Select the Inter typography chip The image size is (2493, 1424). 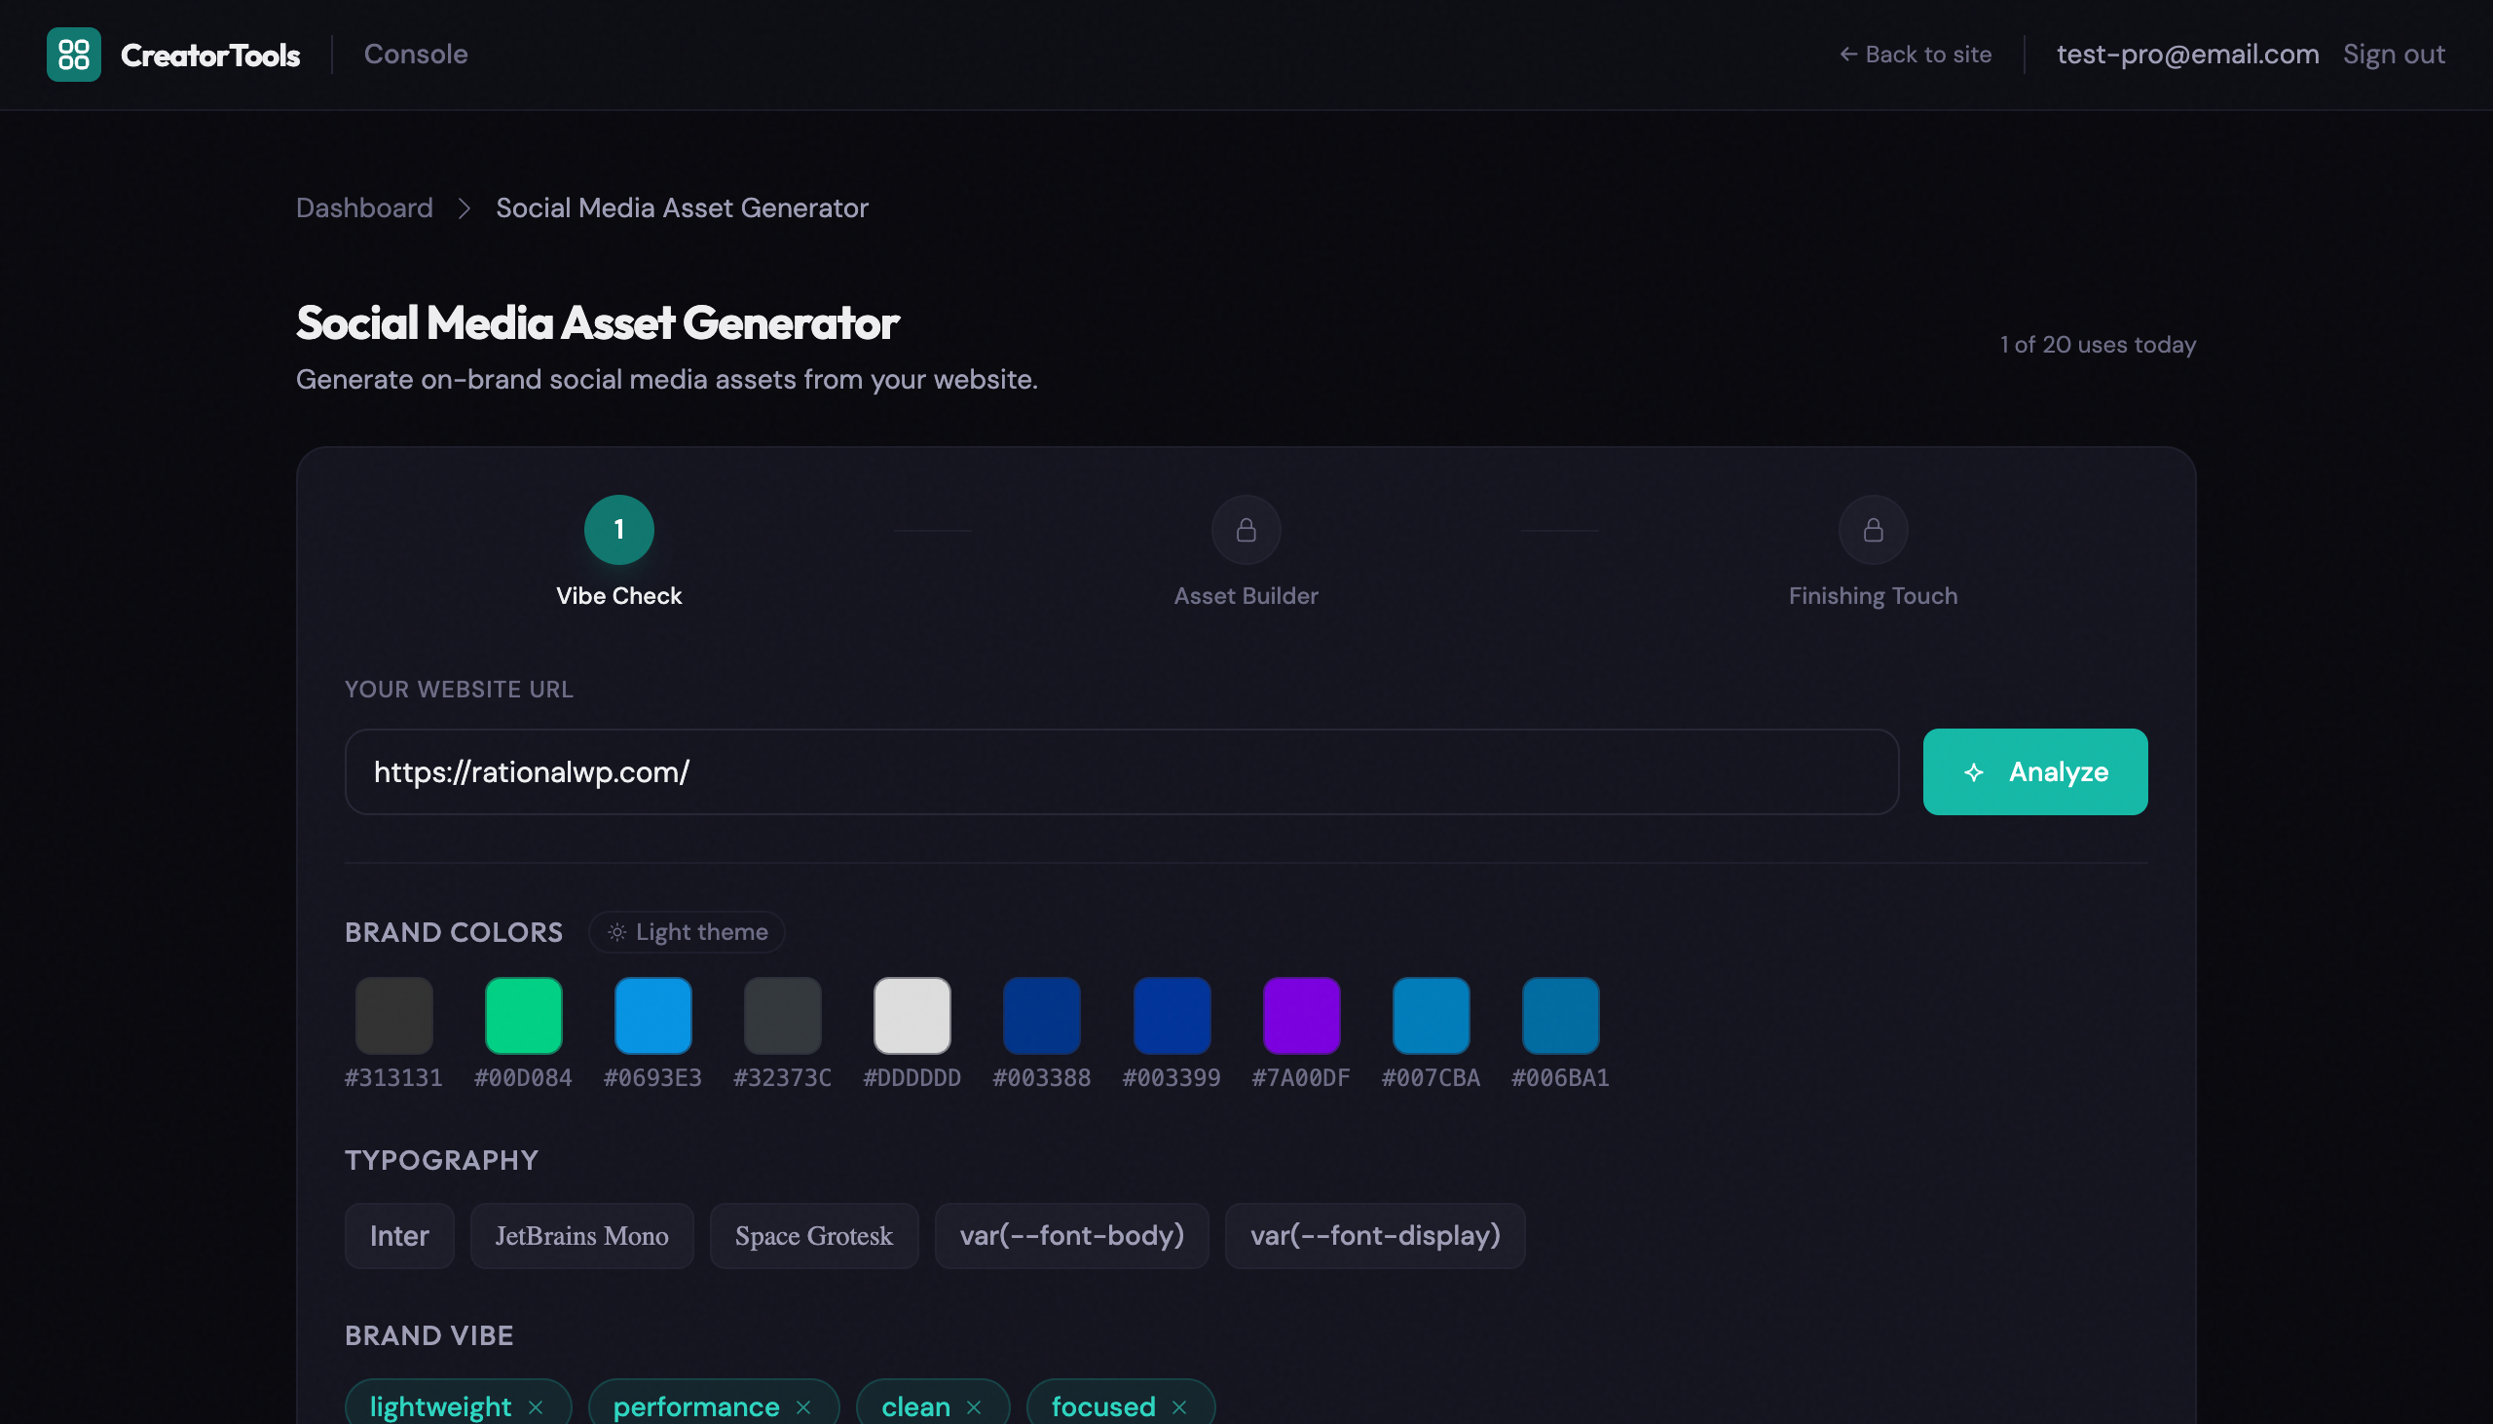pos(399,1235)
